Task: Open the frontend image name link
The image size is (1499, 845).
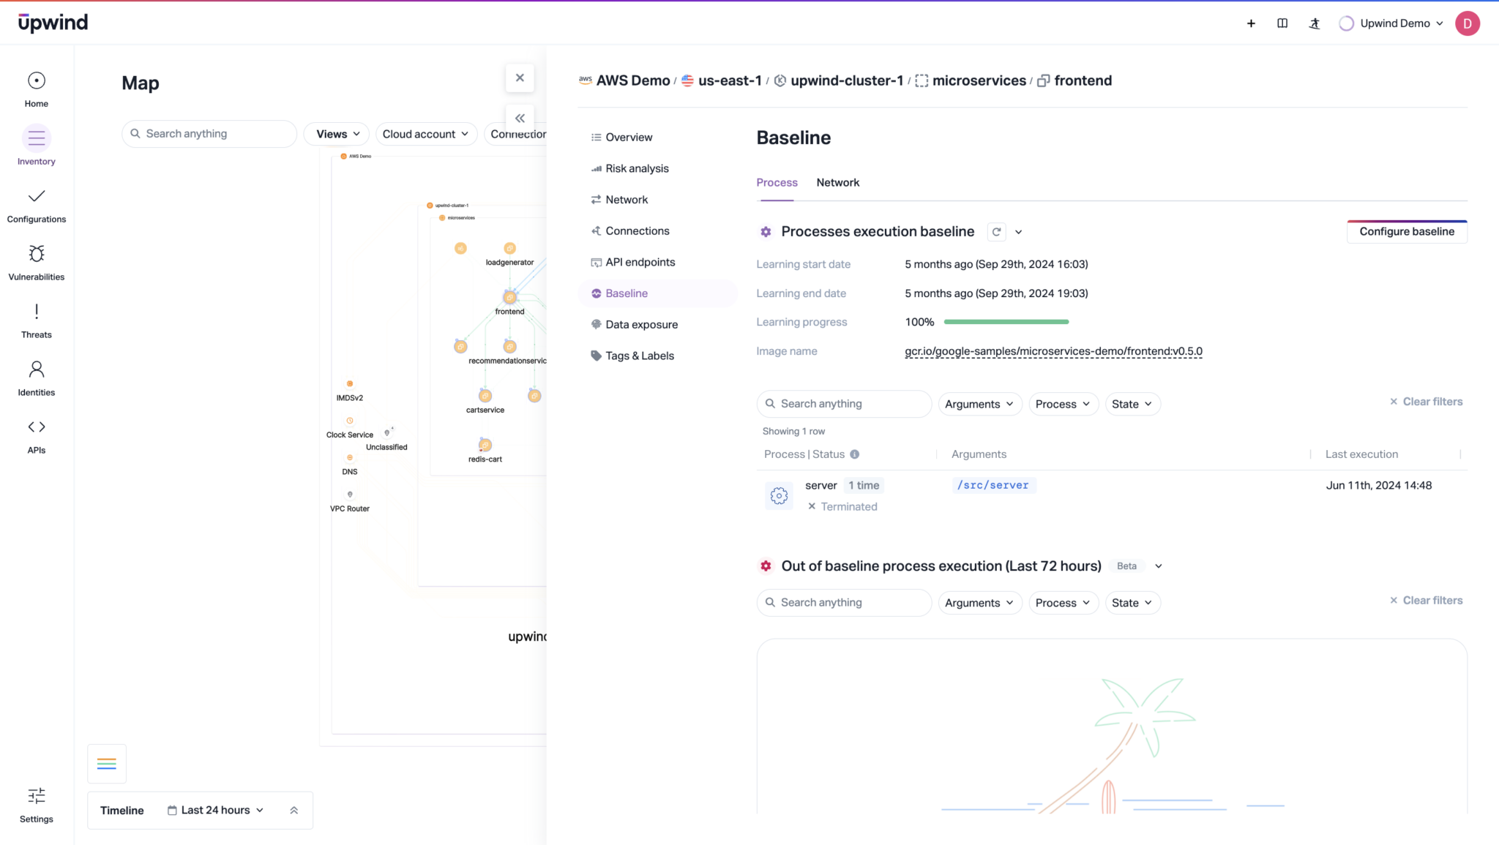Action: (1053, 350)
